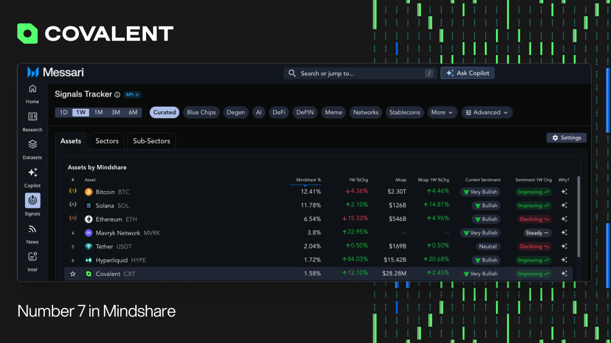Image resolution: width=611 pixels, height=343 pixels.
Task: Toggle the DePIN filter chip
Action: pyautogui.click(x=305, y=112)
